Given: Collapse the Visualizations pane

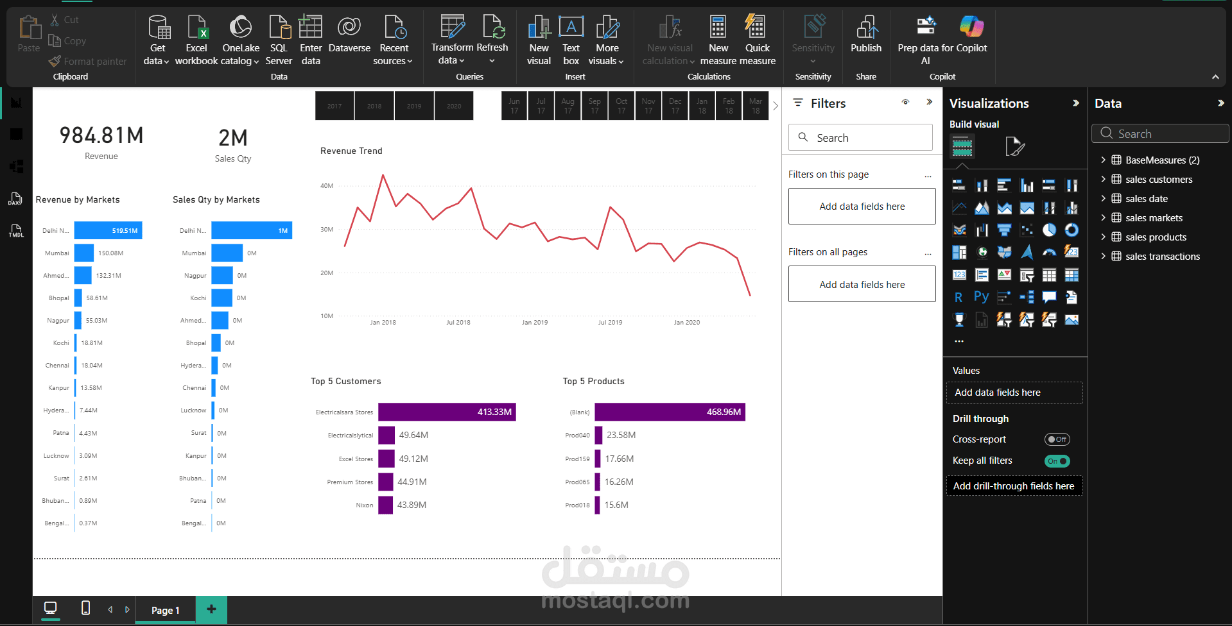Looking at the screenshot, I should pyautogui.click(x=1076, y=103).
